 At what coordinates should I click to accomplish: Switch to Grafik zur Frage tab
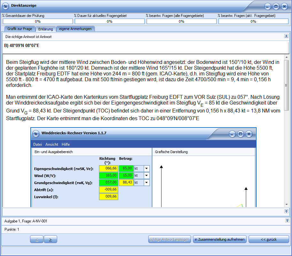[20, 29]
